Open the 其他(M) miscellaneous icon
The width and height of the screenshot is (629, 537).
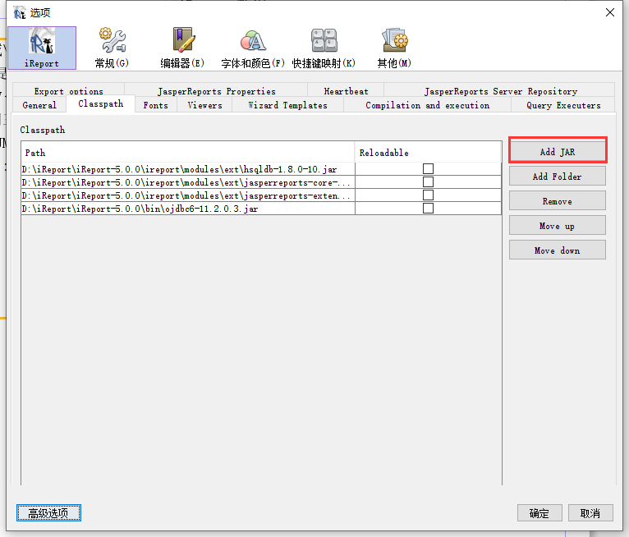394,48
